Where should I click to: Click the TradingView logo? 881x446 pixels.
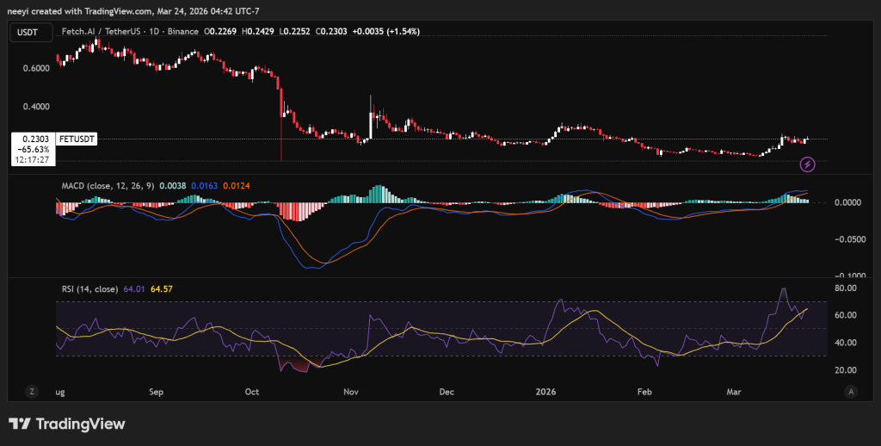pos(67,424)
